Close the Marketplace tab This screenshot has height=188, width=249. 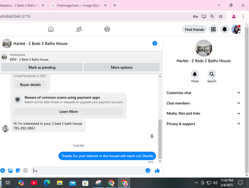click(x=43, y=5)
